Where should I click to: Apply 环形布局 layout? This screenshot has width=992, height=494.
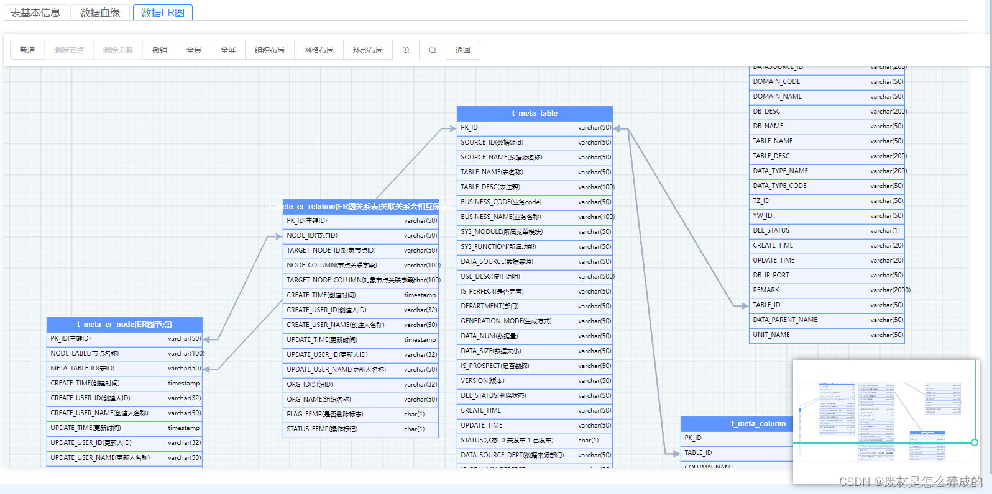pos(368,50)
